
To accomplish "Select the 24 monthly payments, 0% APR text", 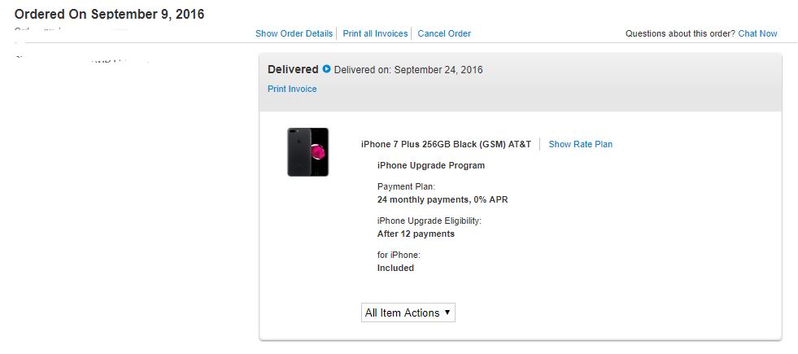I will point(443,199).
